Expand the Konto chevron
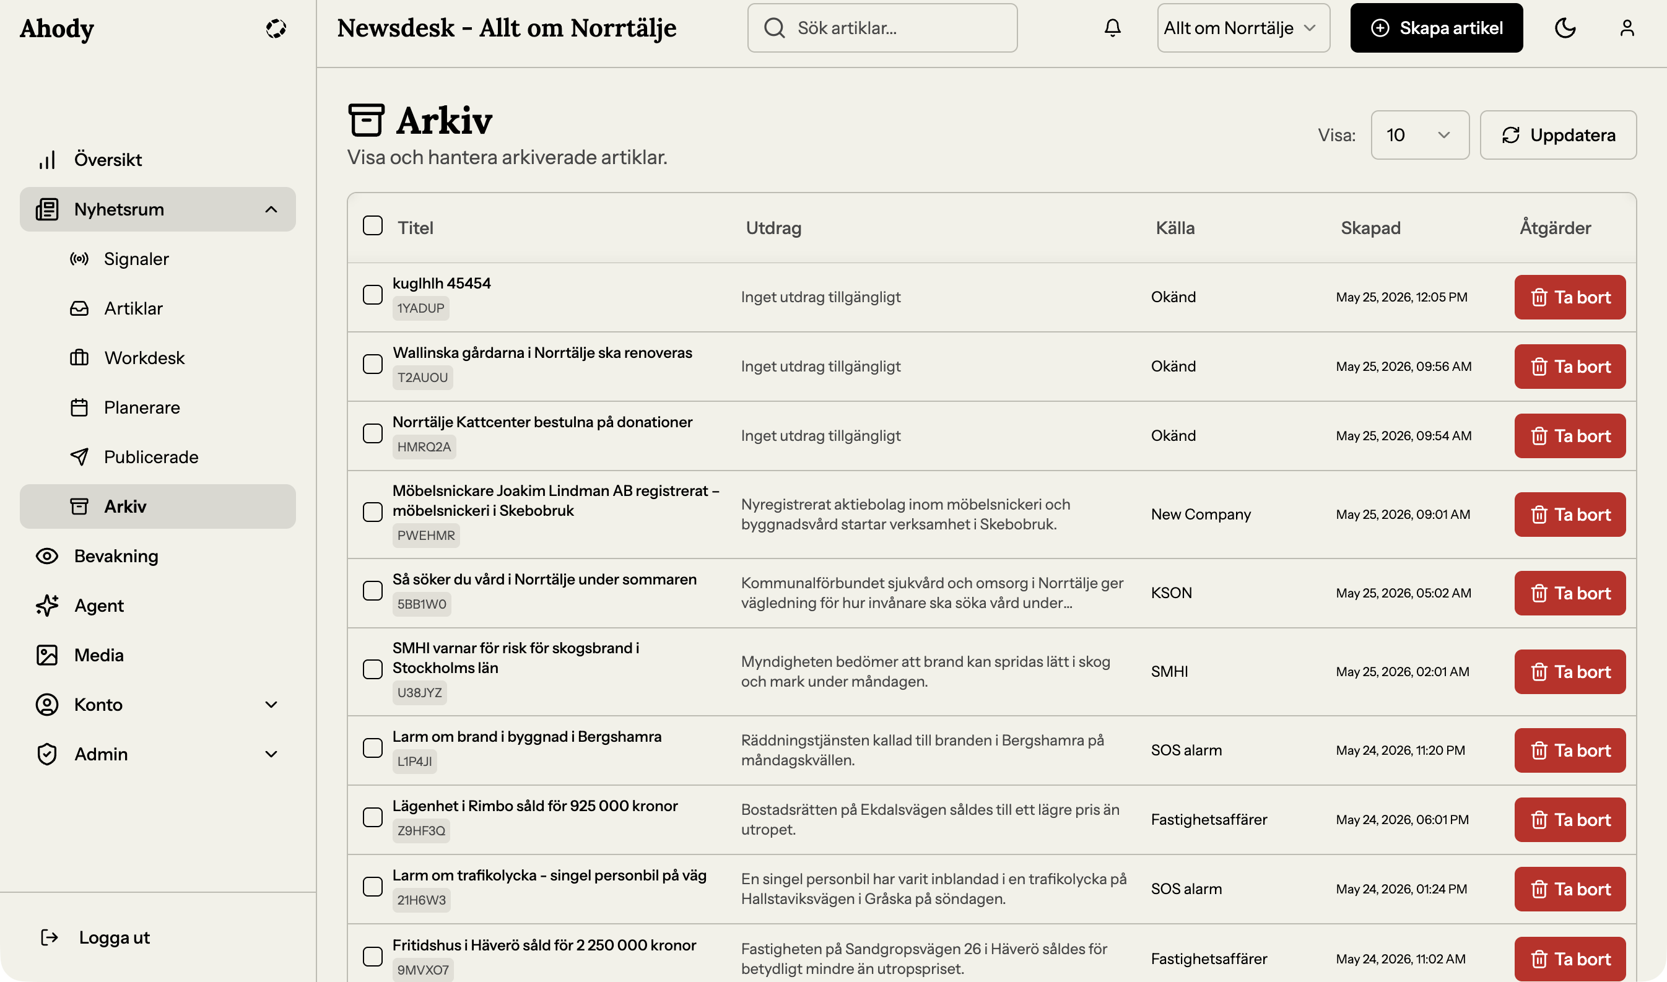This screenshot has height=982, width=1667. click(x=271, y=705)
